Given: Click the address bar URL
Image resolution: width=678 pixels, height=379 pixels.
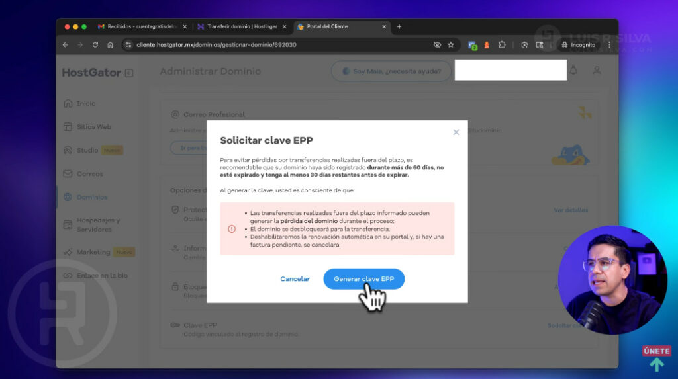Looking at the screenshot, I should click(x=217, y=44).
